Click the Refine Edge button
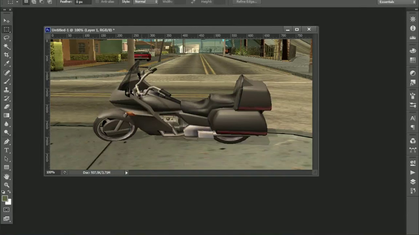 pos(247,2)
